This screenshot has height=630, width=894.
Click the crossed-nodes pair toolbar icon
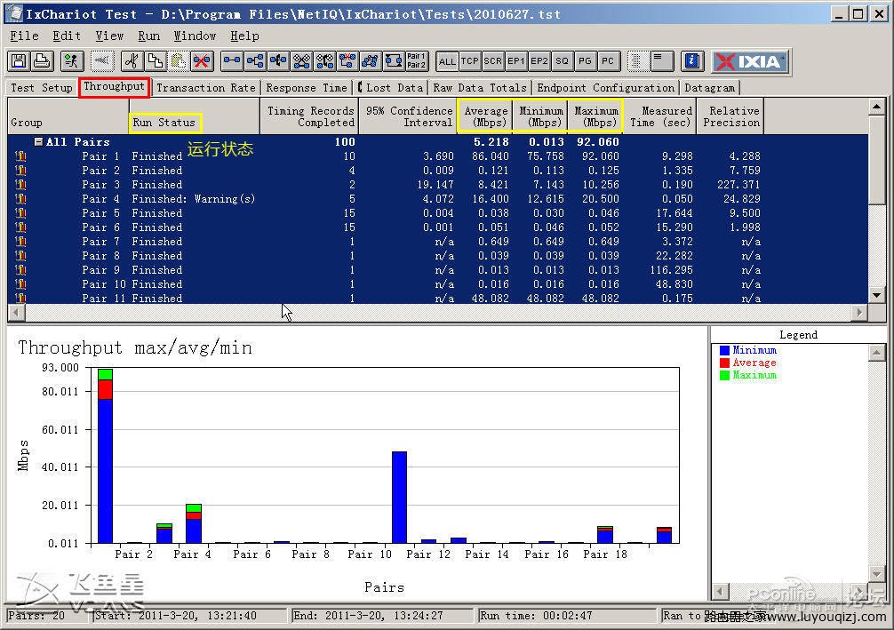[301, 61]
